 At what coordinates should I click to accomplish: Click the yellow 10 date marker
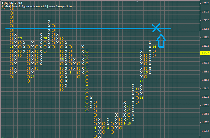coord(129,123)
